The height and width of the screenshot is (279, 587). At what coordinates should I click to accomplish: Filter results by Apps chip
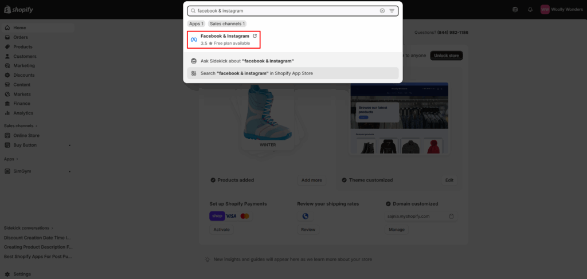(196, 23)
